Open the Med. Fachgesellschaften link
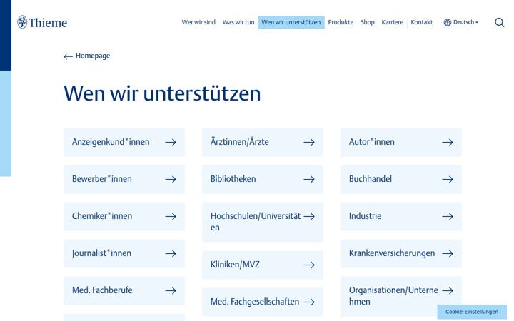The image size is (514, 321). (x=263, y=302)
